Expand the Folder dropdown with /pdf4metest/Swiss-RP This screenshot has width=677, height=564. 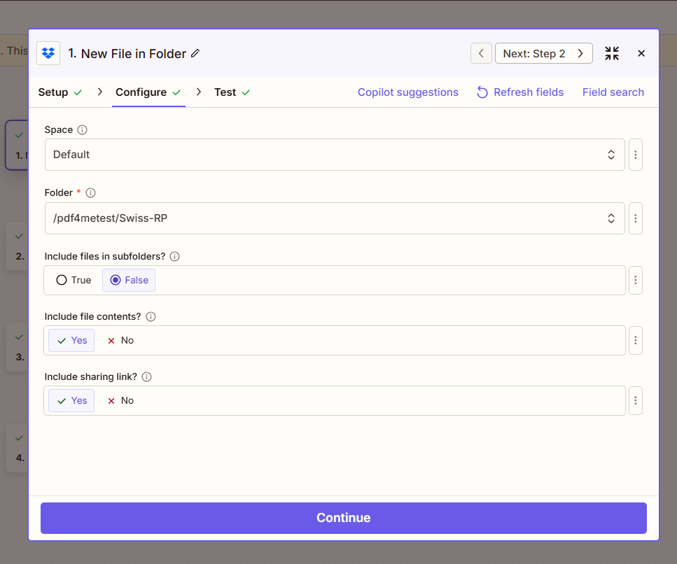(334, 218)
